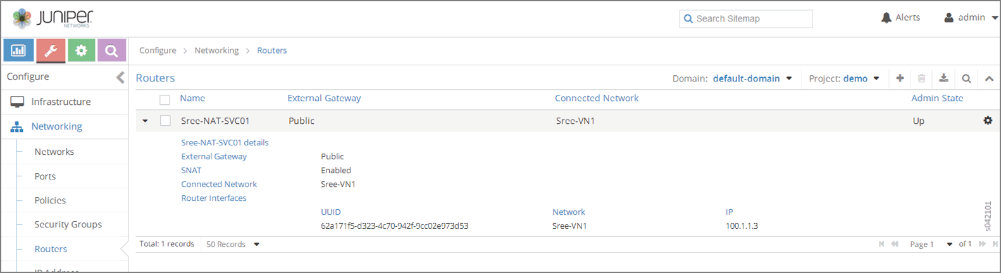Click the delete trash icon
Viewport: 1001px width, 273px height.
point(921,78)
